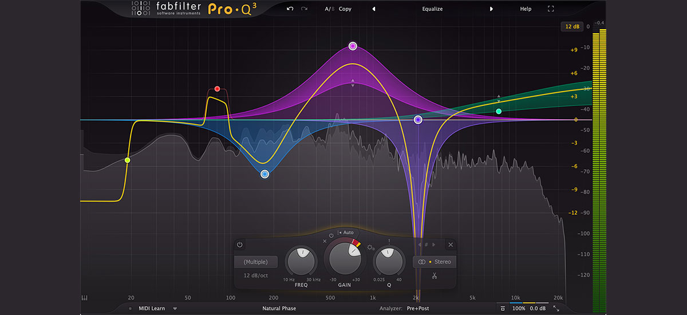
Task: Select the magenta bell band node
Action: tap(353, 46)
